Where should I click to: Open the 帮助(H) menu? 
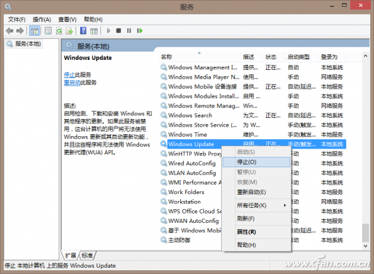(x=93, y=19)
